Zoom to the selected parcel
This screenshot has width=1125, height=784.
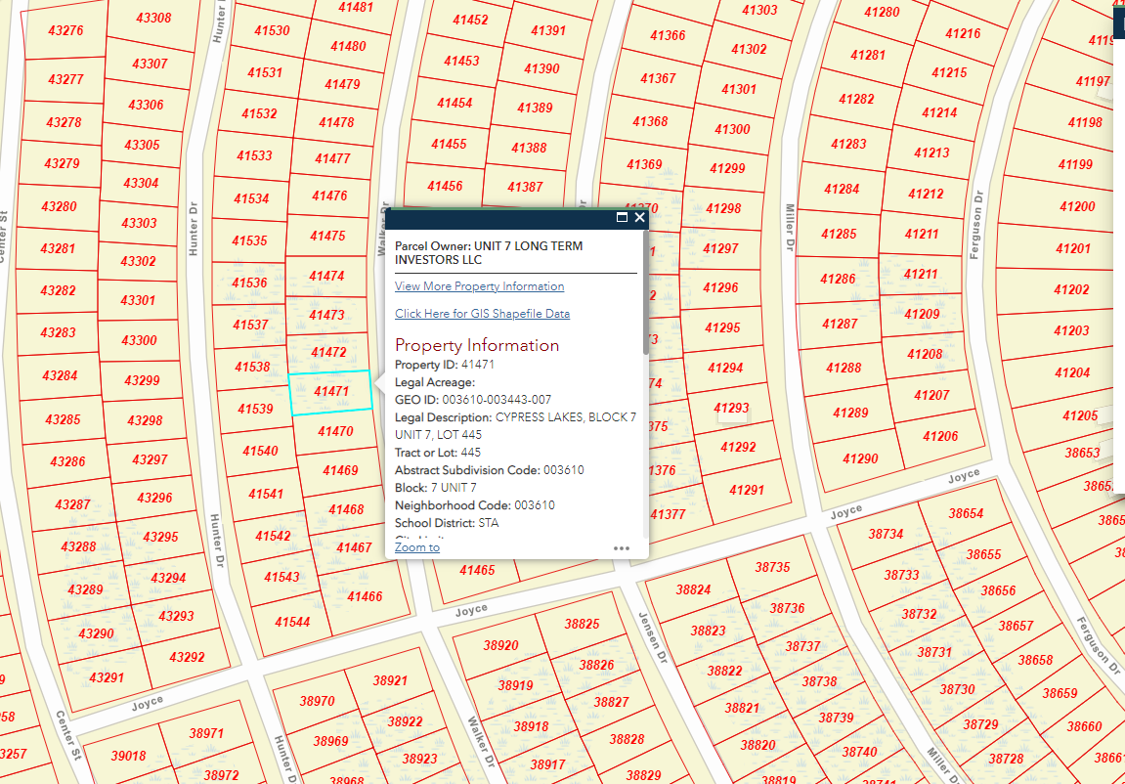pos(417,547)
